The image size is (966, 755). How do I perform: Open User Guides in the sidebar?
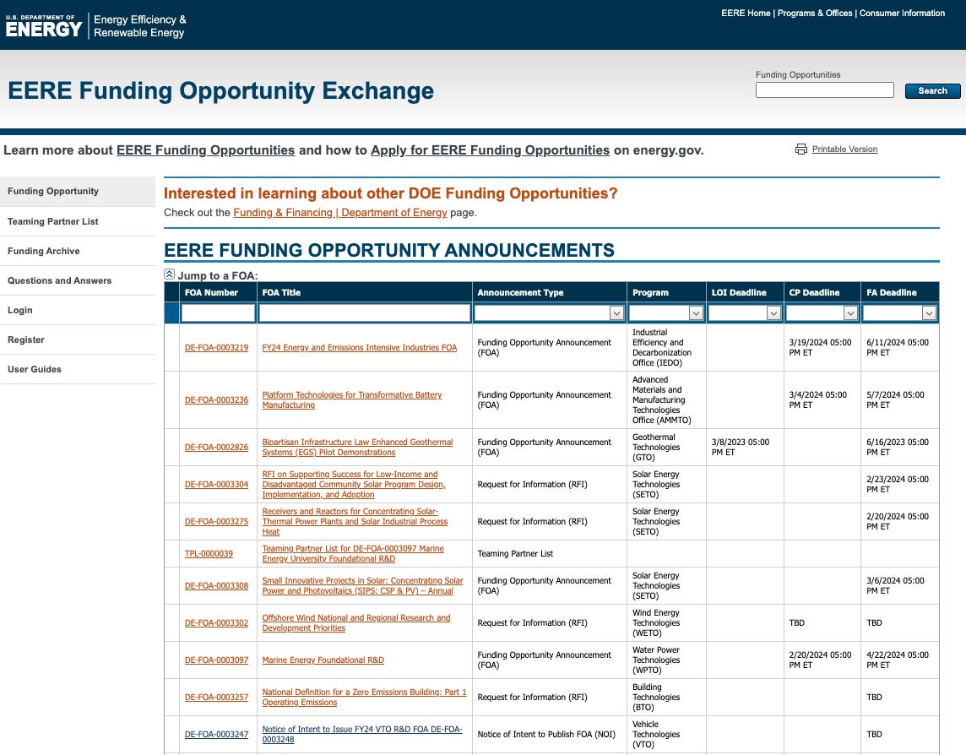point(78,369)
